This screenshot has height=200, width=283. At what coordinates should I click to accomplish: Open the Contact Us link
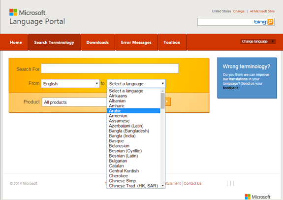(x=192, y=183)
